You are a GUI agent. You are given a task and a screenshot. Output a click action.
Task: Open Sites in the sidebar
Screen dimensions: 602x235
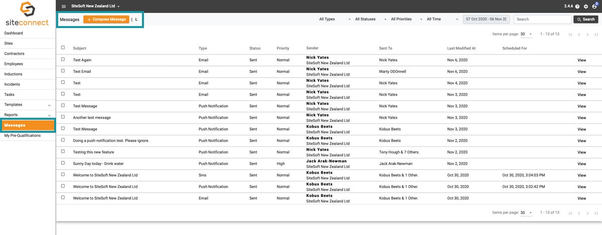(x=28, y=44)
